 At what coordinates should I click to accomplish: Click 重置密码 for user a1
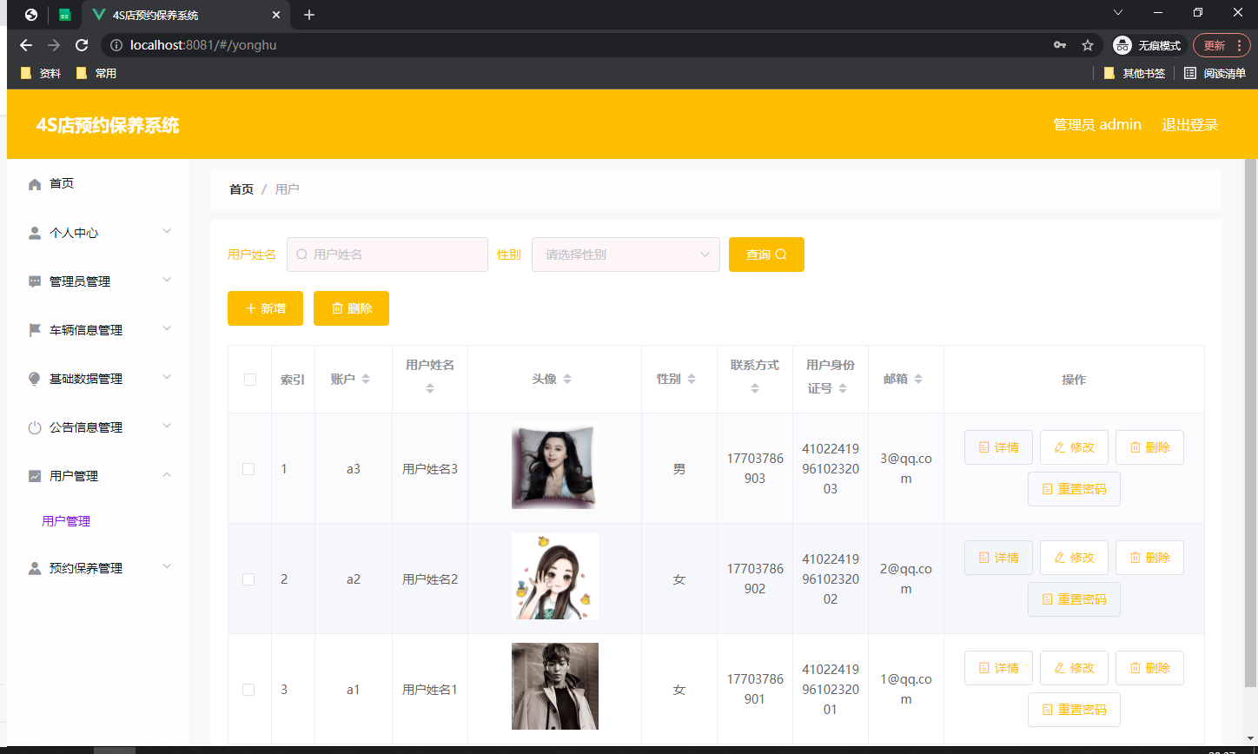[1074, 710]
